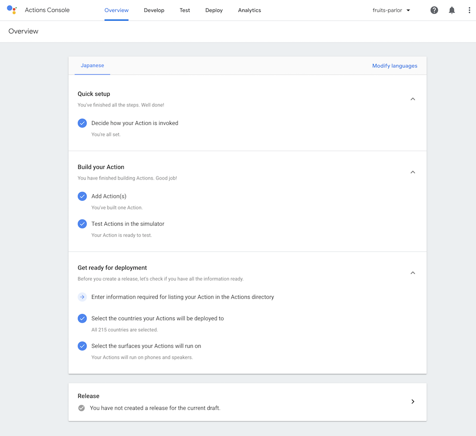The image size is (476, 436).
Task: Click the Google Assistant logo icon
Action: click(12, 10)
